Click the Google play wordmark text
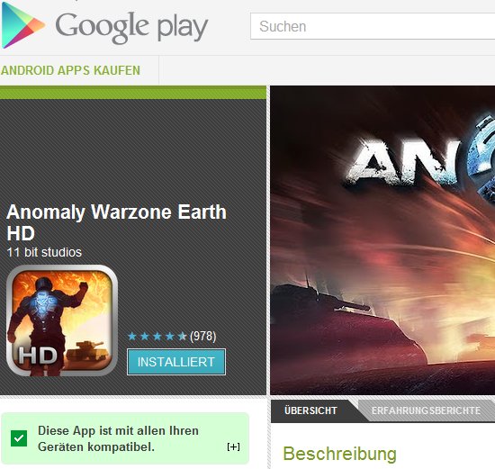The height and width of the screenshot is (469, 495). [131, 27]
